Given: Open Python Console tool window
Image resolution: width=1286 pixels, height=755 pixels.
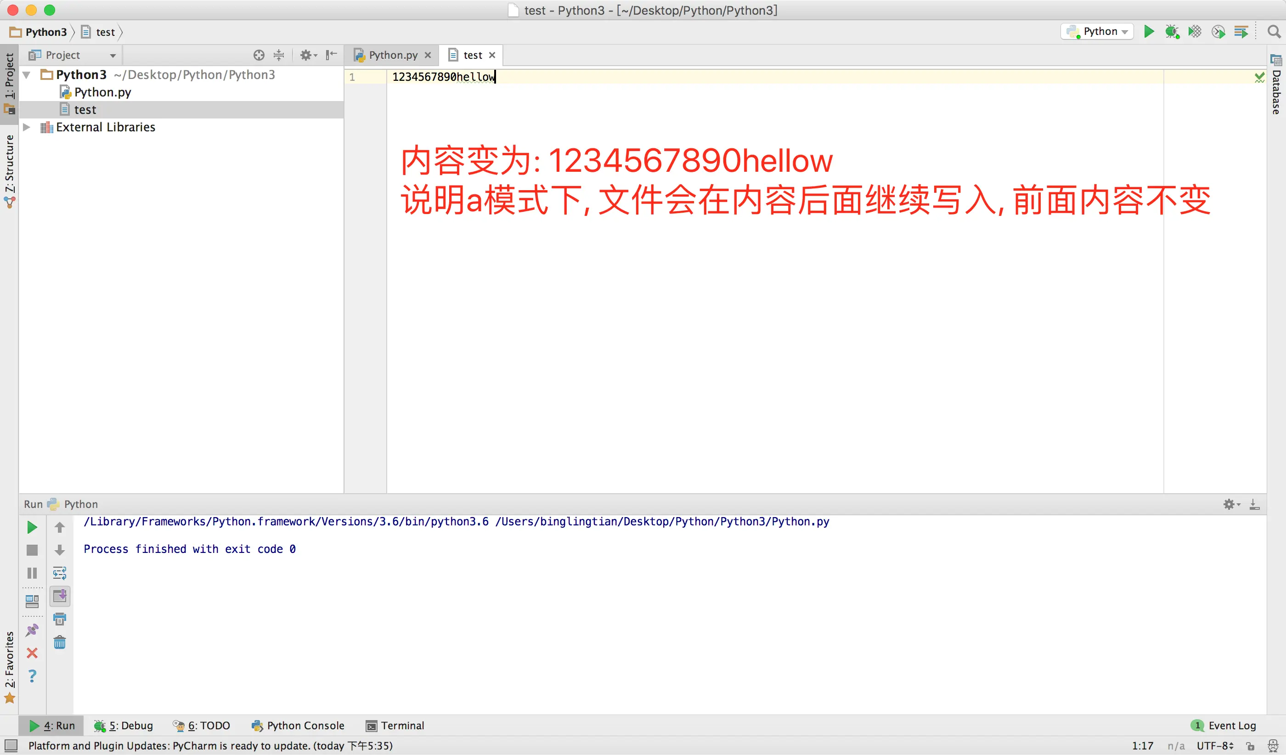Looking at the screenshot, I should pyautogui.click(x=298, y=726).
